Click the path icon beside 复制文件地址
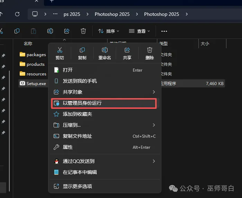 56,136
